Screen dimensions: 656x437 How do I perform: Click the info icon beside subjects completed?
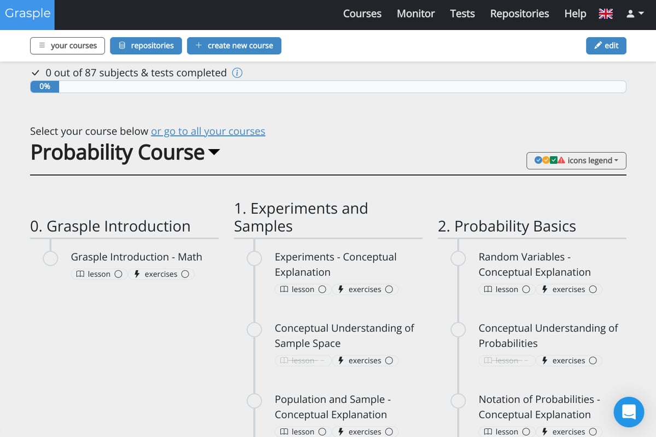237,73
